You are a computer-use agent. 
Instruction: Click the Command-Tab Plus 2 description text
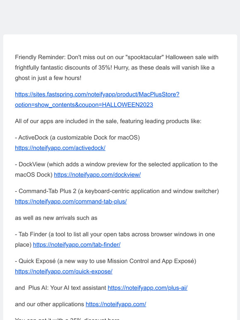point(117,191)
